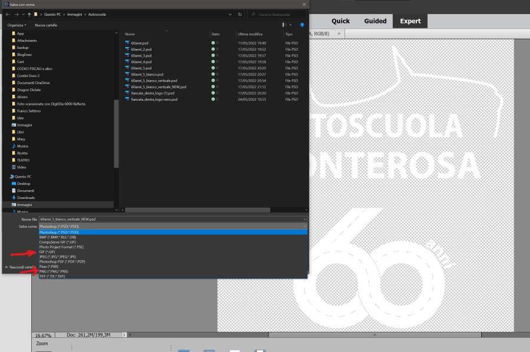Click the Back navigation arrow
This screenshot has height=352, width=530.
point(6,14)
